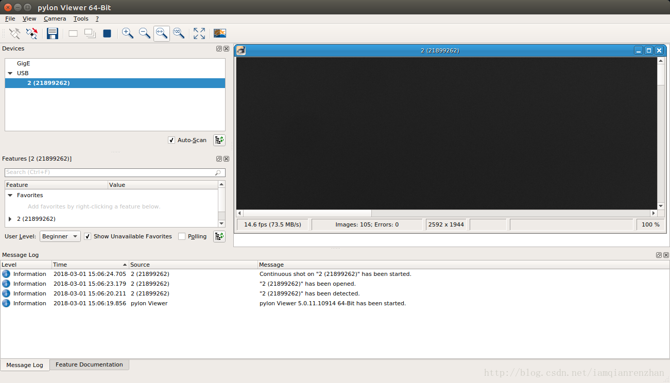Image resolution: width=670 pixels, height=383 pixels.
Task: Open the File menu
Action: 10,19
